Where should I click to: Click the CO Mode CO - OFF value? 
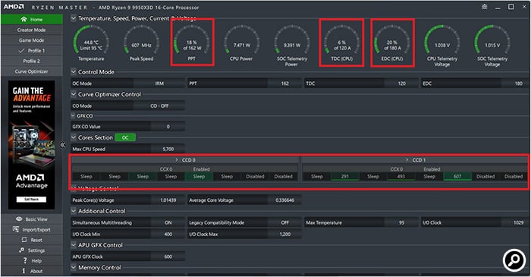click(x=159, y=106)
